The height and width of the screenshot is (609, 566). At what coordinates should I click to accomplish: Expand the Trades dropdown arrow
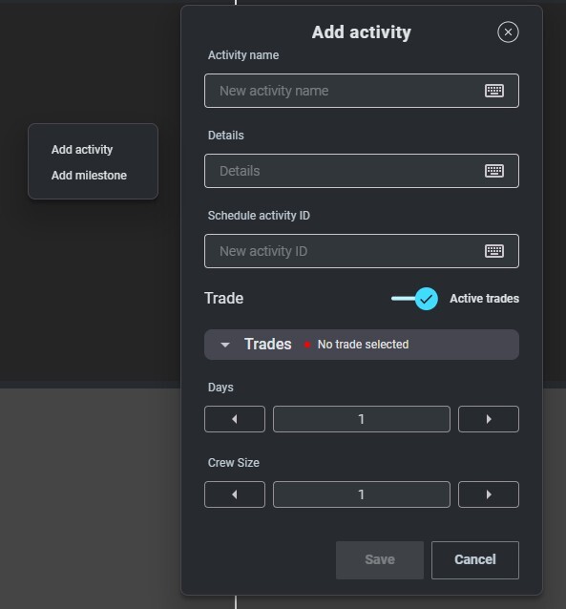[x=225, y=345]
